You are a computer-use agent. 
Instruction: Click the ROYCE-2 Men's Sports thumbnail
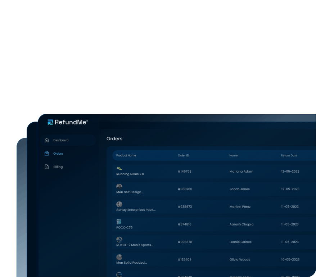(119, 239)
